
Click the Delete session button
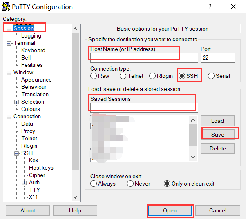click(218, 148)
